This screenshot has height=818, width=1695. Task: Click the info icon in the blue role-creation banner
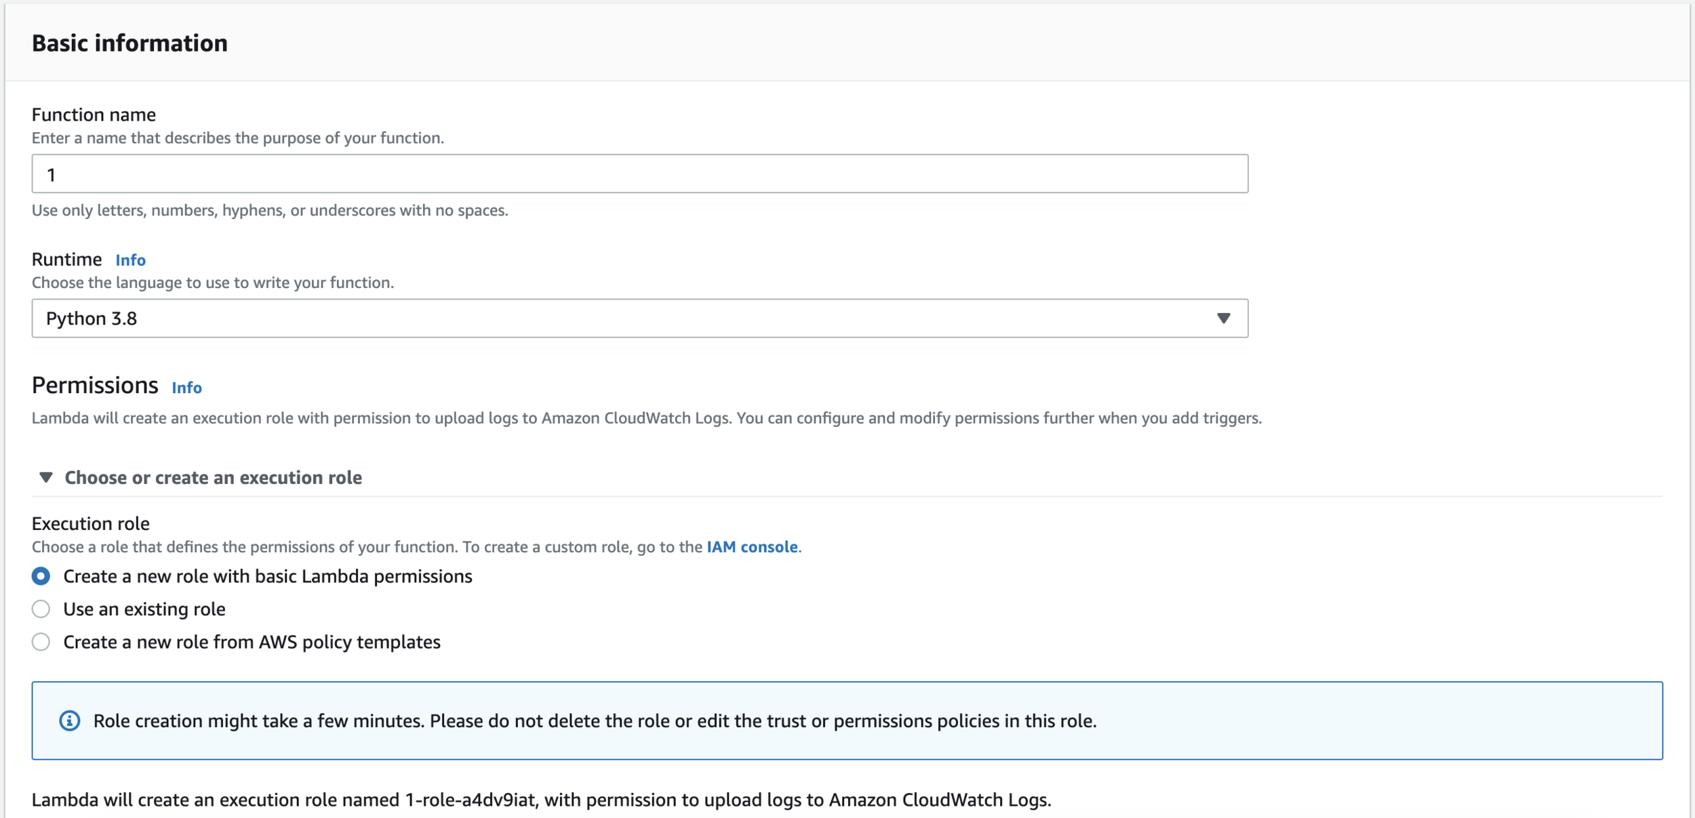point(68,720)
